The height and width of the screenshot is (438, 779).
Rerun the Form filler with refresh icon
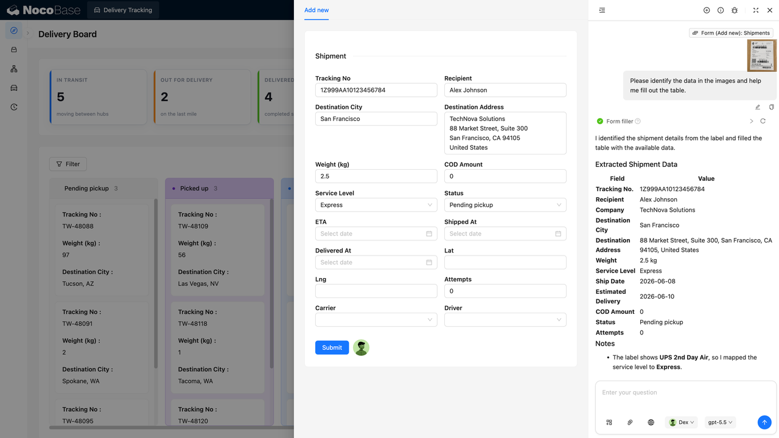pyautogui.click(x=763, y=121)
